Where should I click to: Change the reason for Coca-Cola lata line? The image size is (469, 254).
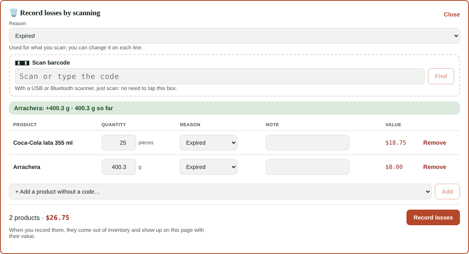[x=209, y=143]
